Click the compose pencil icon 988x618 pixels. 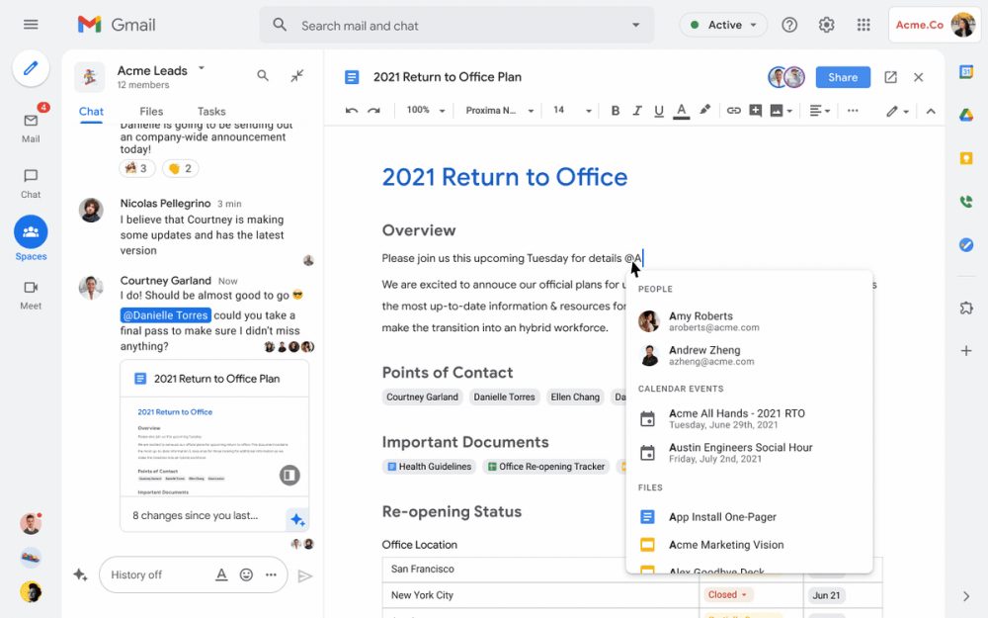click(31, 68)
